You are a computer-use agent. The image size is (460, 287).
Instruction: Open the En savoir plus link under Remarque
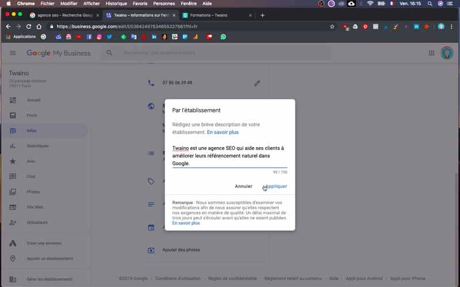(x=186, y=223)
